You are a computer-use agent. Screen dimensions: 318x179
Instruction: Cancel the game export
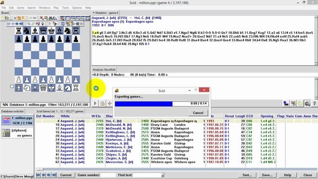(x=198, y=113)
